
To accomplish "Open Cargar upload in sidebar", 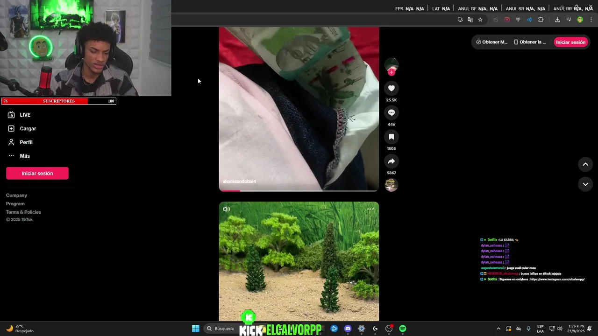I will click(22, 128).
